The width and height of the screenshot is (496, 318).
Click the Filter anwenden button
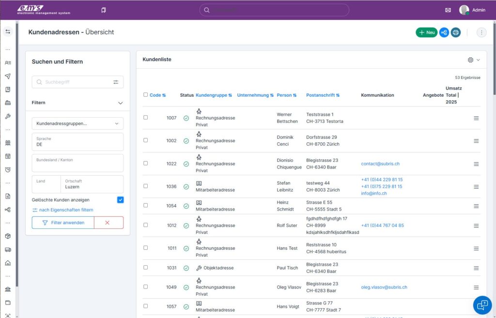(x=63, y=223)
